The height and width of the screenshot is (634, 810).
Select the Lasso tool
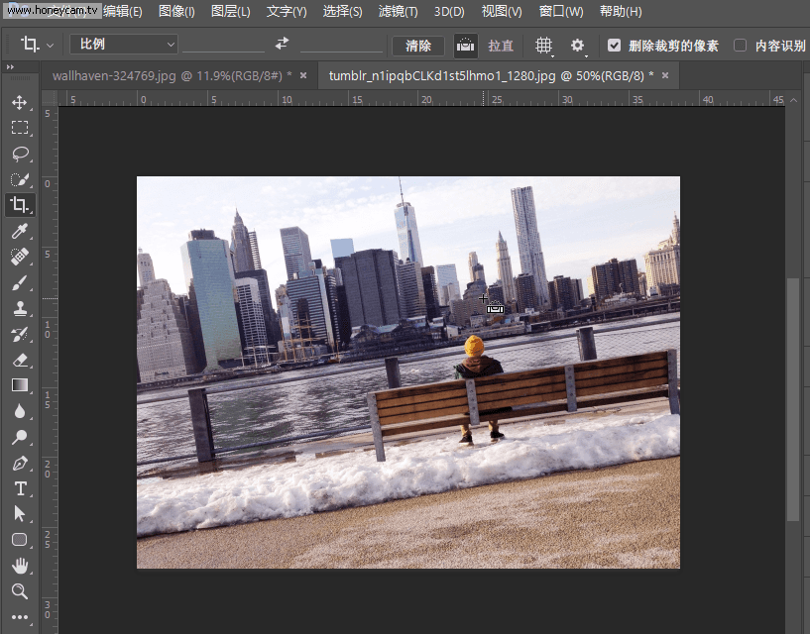pyautogui.click(x=19, y=154)
